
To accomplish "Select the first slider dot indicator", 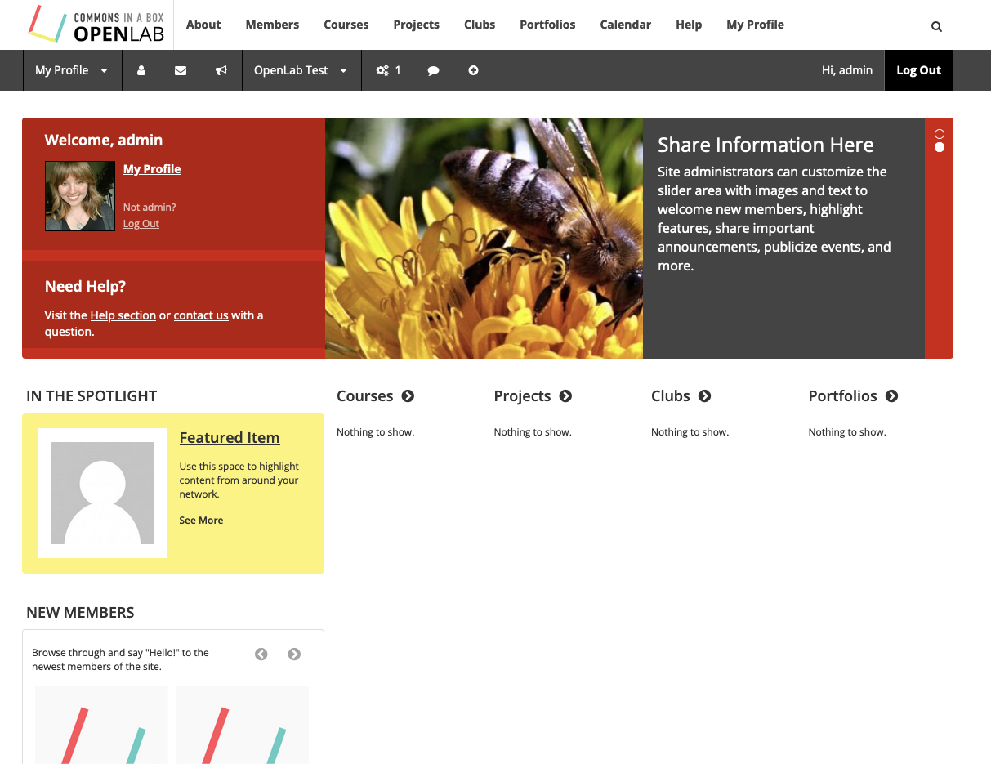I will pos(940,134).
